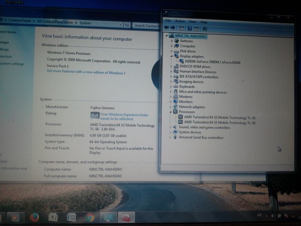This screenshot has width=301, height=226.
Task: Select the DVD/CD-ROM drives icon
Action: point(176,66)
